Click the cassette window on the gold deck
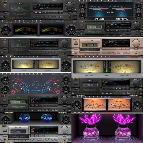 pos(90,45)
